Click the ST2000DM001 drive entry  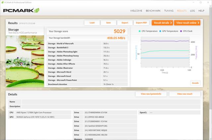[x=110, y=121]
